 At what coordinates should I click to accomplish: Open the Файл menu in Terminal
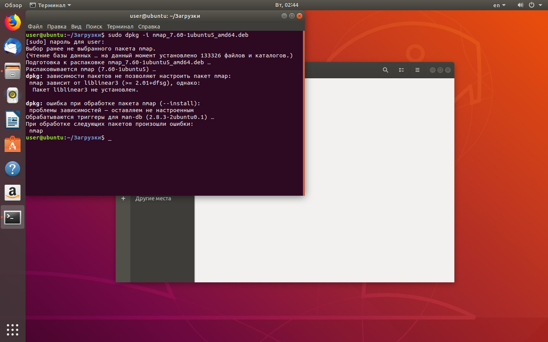tap(35, 27)
